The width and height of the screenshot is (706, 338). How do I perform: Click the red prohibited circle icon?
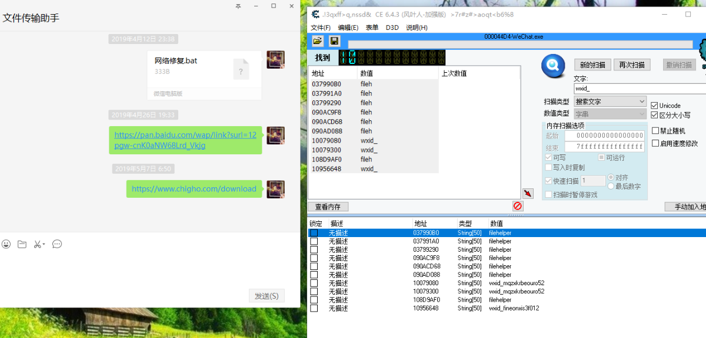(x=518, y=206)
